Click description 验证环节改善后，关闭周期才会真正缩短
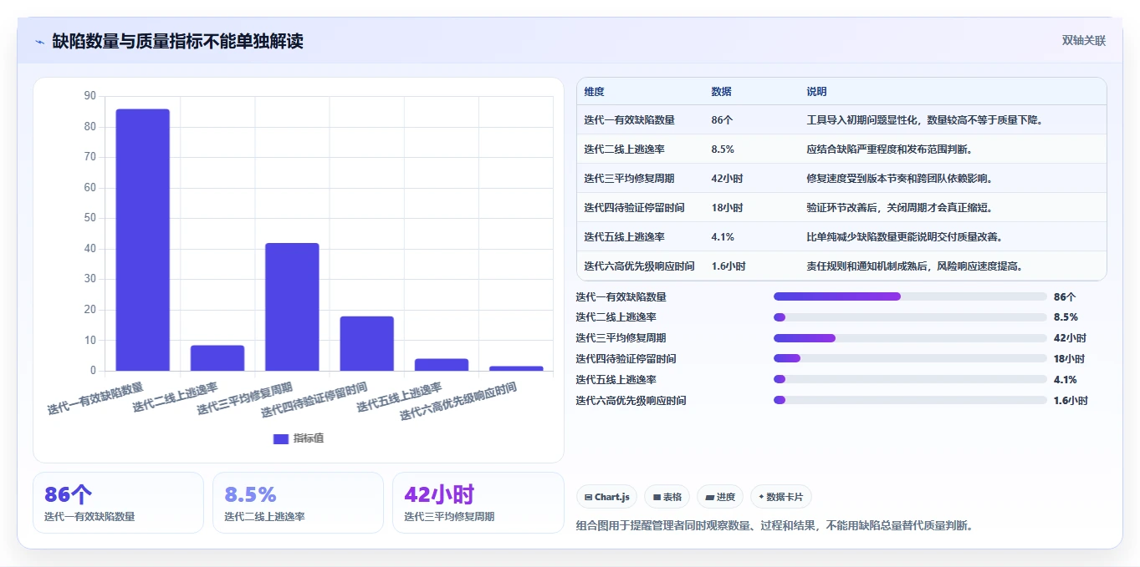Image resolution: width=1140 pixels, height=567 pixels. [900, 208]
